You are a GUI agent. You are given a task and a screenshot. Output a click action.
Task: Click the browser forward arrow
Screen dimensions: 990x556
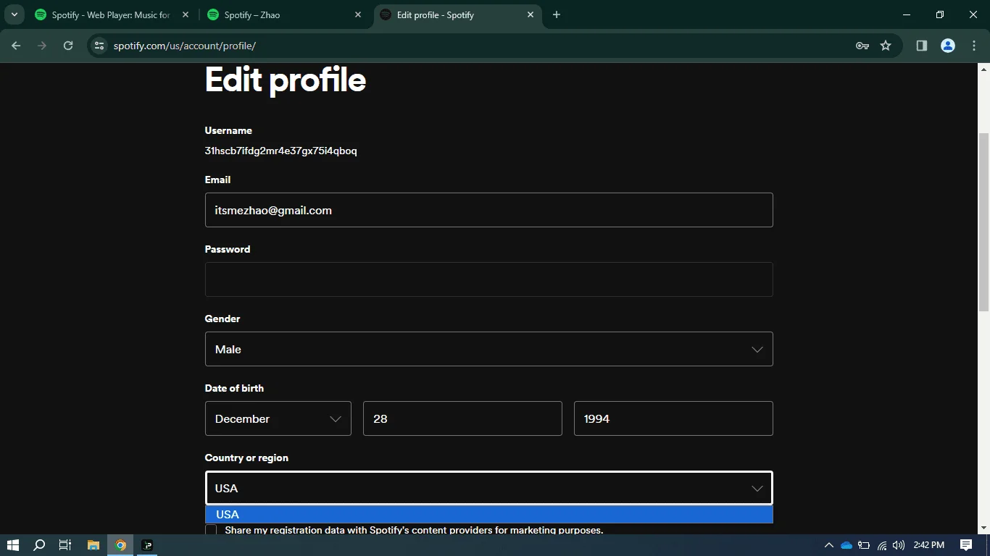pyautogui.click(x=42, y=46)
